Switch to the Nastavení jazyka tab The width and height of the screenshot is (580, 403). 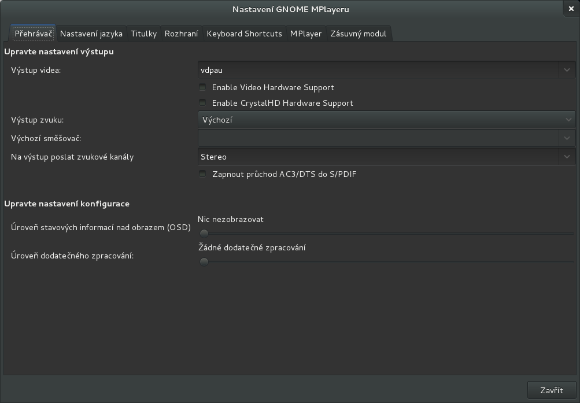tap(91, 34)
